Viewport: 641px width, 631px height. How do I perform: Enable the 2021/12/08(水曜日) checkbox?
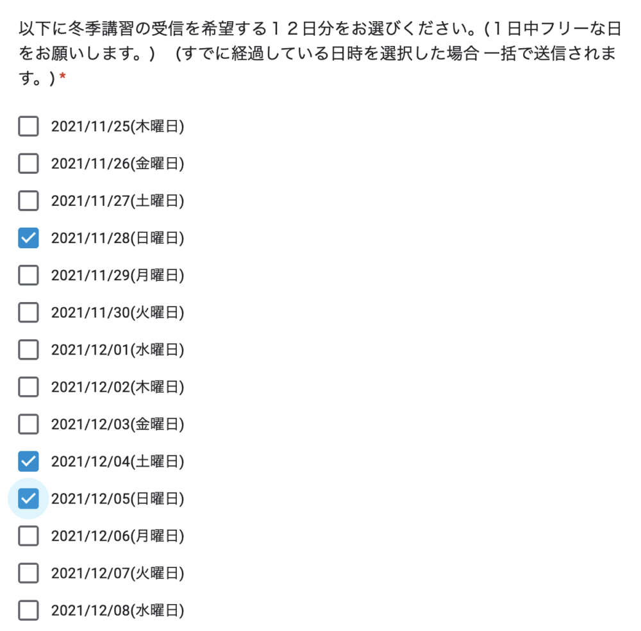[x=28, y=610]
